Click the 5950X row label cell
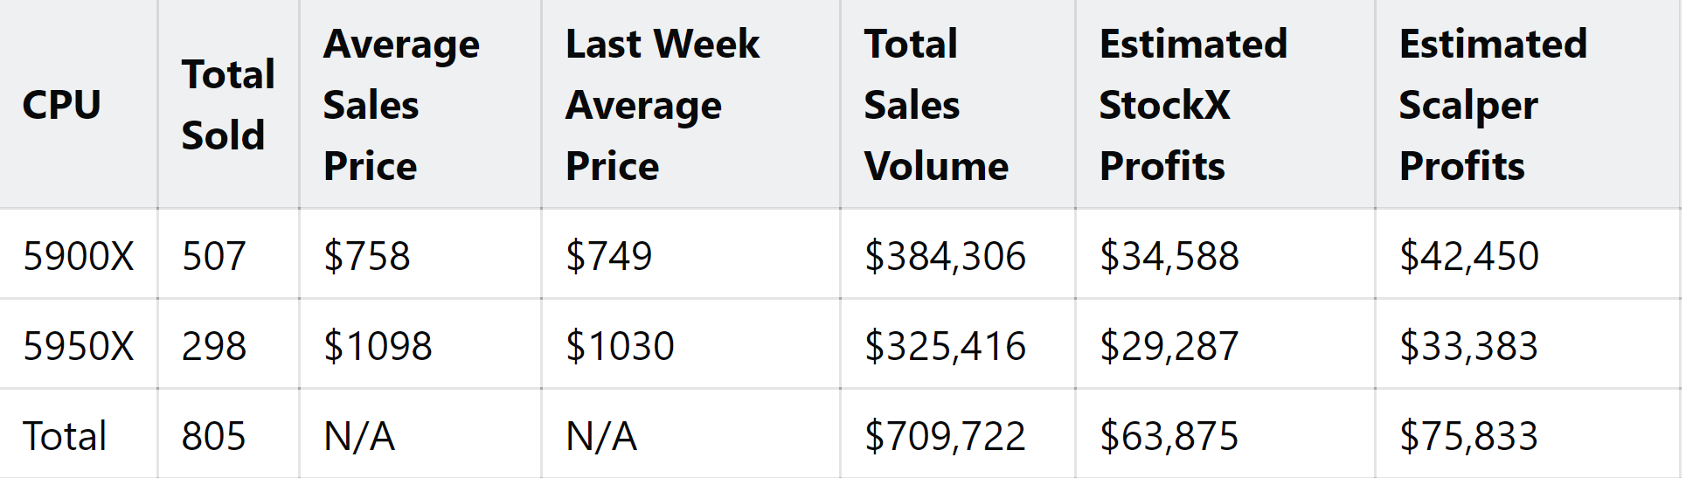 click(78, 346)
